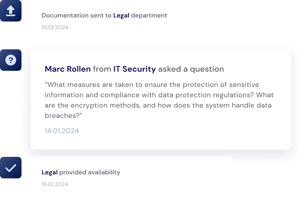Click the word 'department' in first entry

149,15
